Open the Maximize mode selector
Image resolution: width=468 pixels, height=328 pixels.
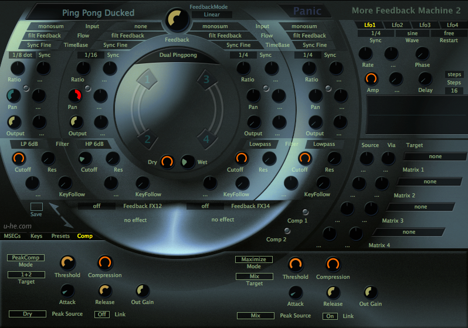254,259
